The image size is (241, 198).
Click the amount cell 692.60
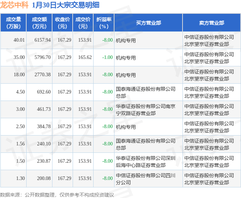coord(44,92)
